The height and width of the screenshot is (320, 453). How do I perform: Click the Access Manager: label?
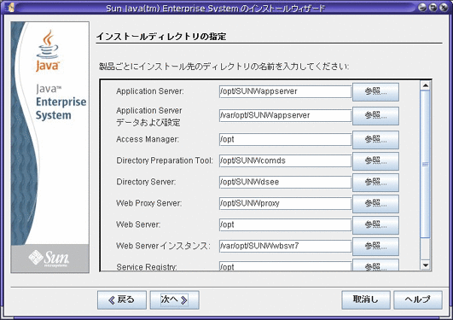pyautogui.click(x=148, y=139)
